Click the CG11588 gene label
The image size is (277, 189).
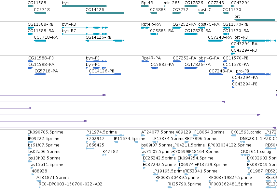click(x=37, y=3)
